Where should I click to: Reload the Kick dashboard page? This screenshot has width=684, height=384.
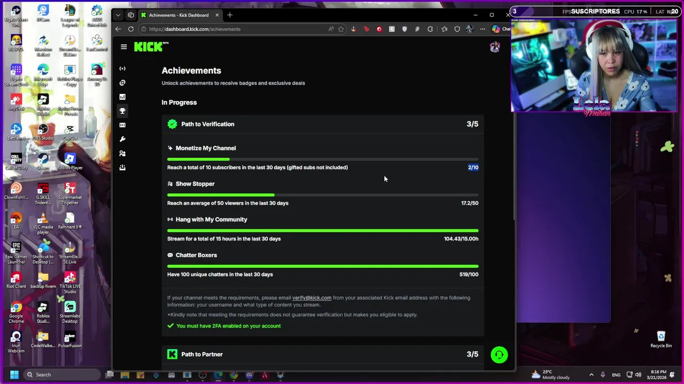coord(131,29)
